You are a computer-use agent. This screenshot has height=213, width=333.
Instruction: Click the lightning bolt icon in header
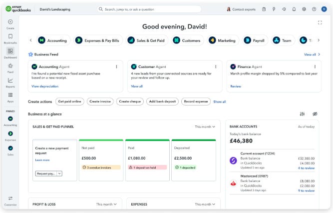[x=274, y=9]
